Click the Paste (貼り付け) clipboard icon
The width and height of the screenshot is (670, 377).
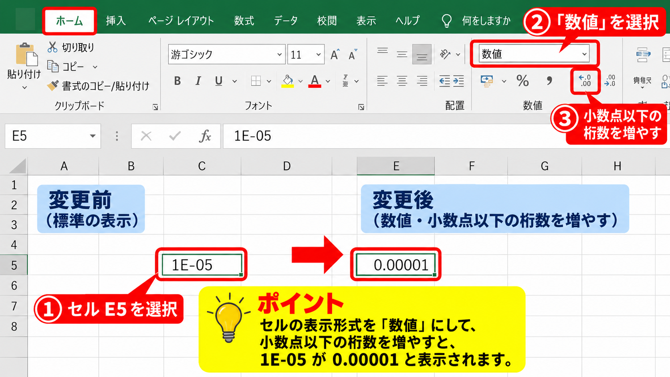coord(26,54)
